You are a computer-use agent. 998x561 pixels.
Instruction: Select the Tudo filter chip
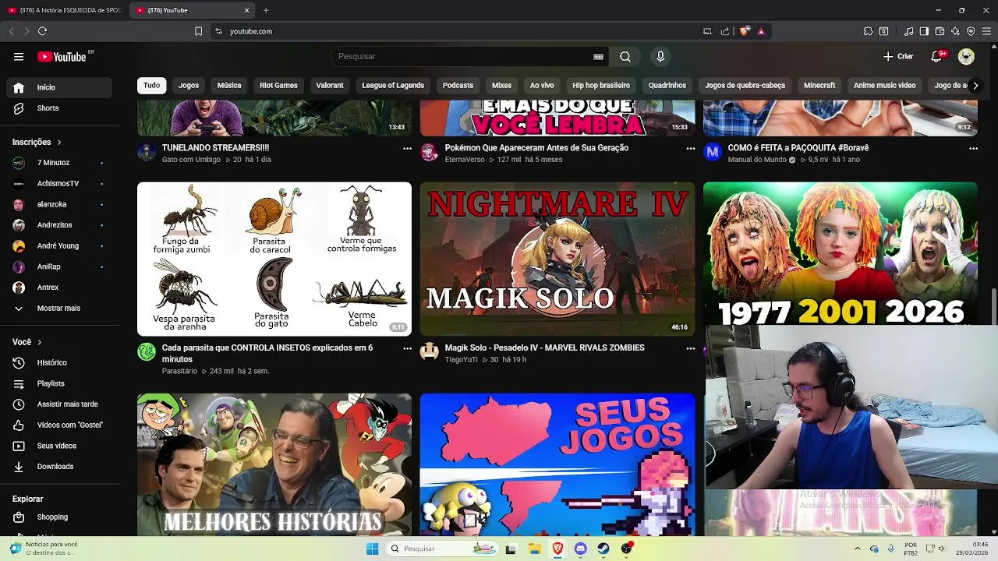[x=151, y=85]
